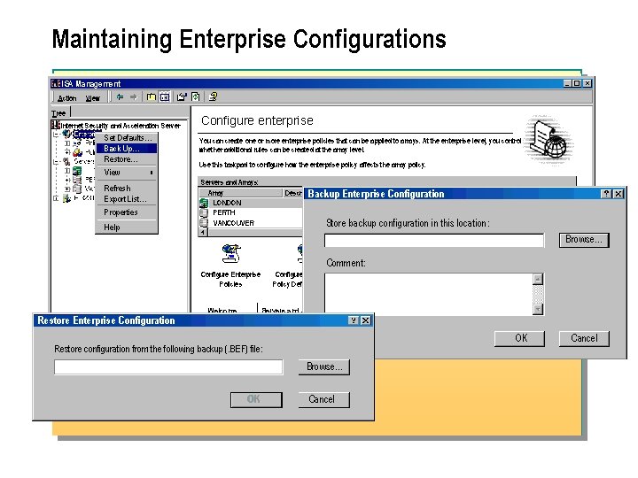Click OK in Restore Enterprise Configuration dialog
The height and width of the screenshot is (478, 638).
(x=256, y=399)
